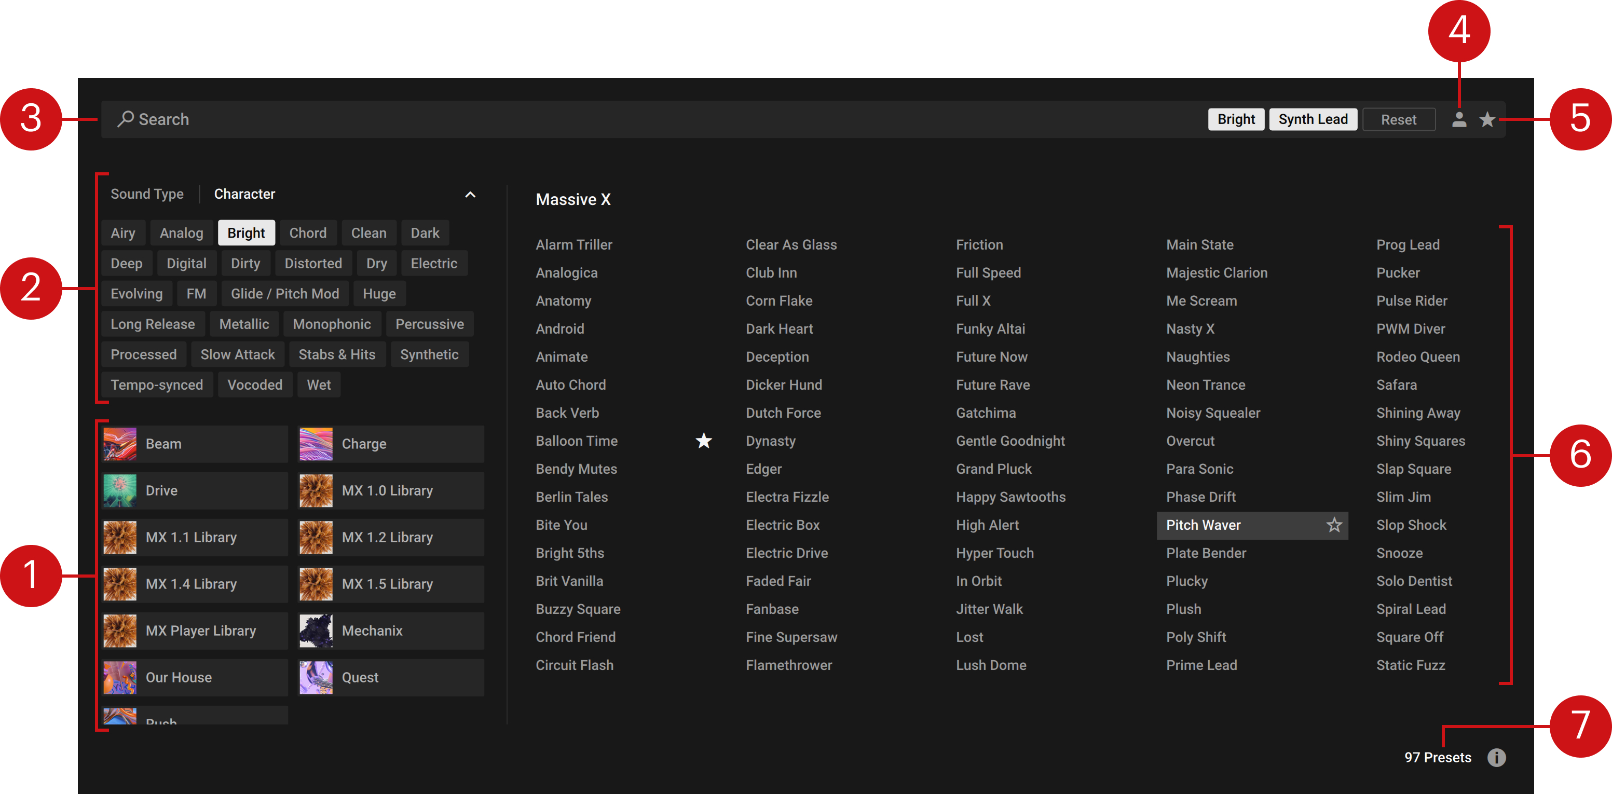Select the Beam library thumbnail

pos(120,444)
